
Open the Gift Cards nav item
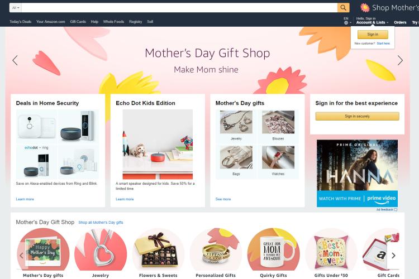click(78, 22)
